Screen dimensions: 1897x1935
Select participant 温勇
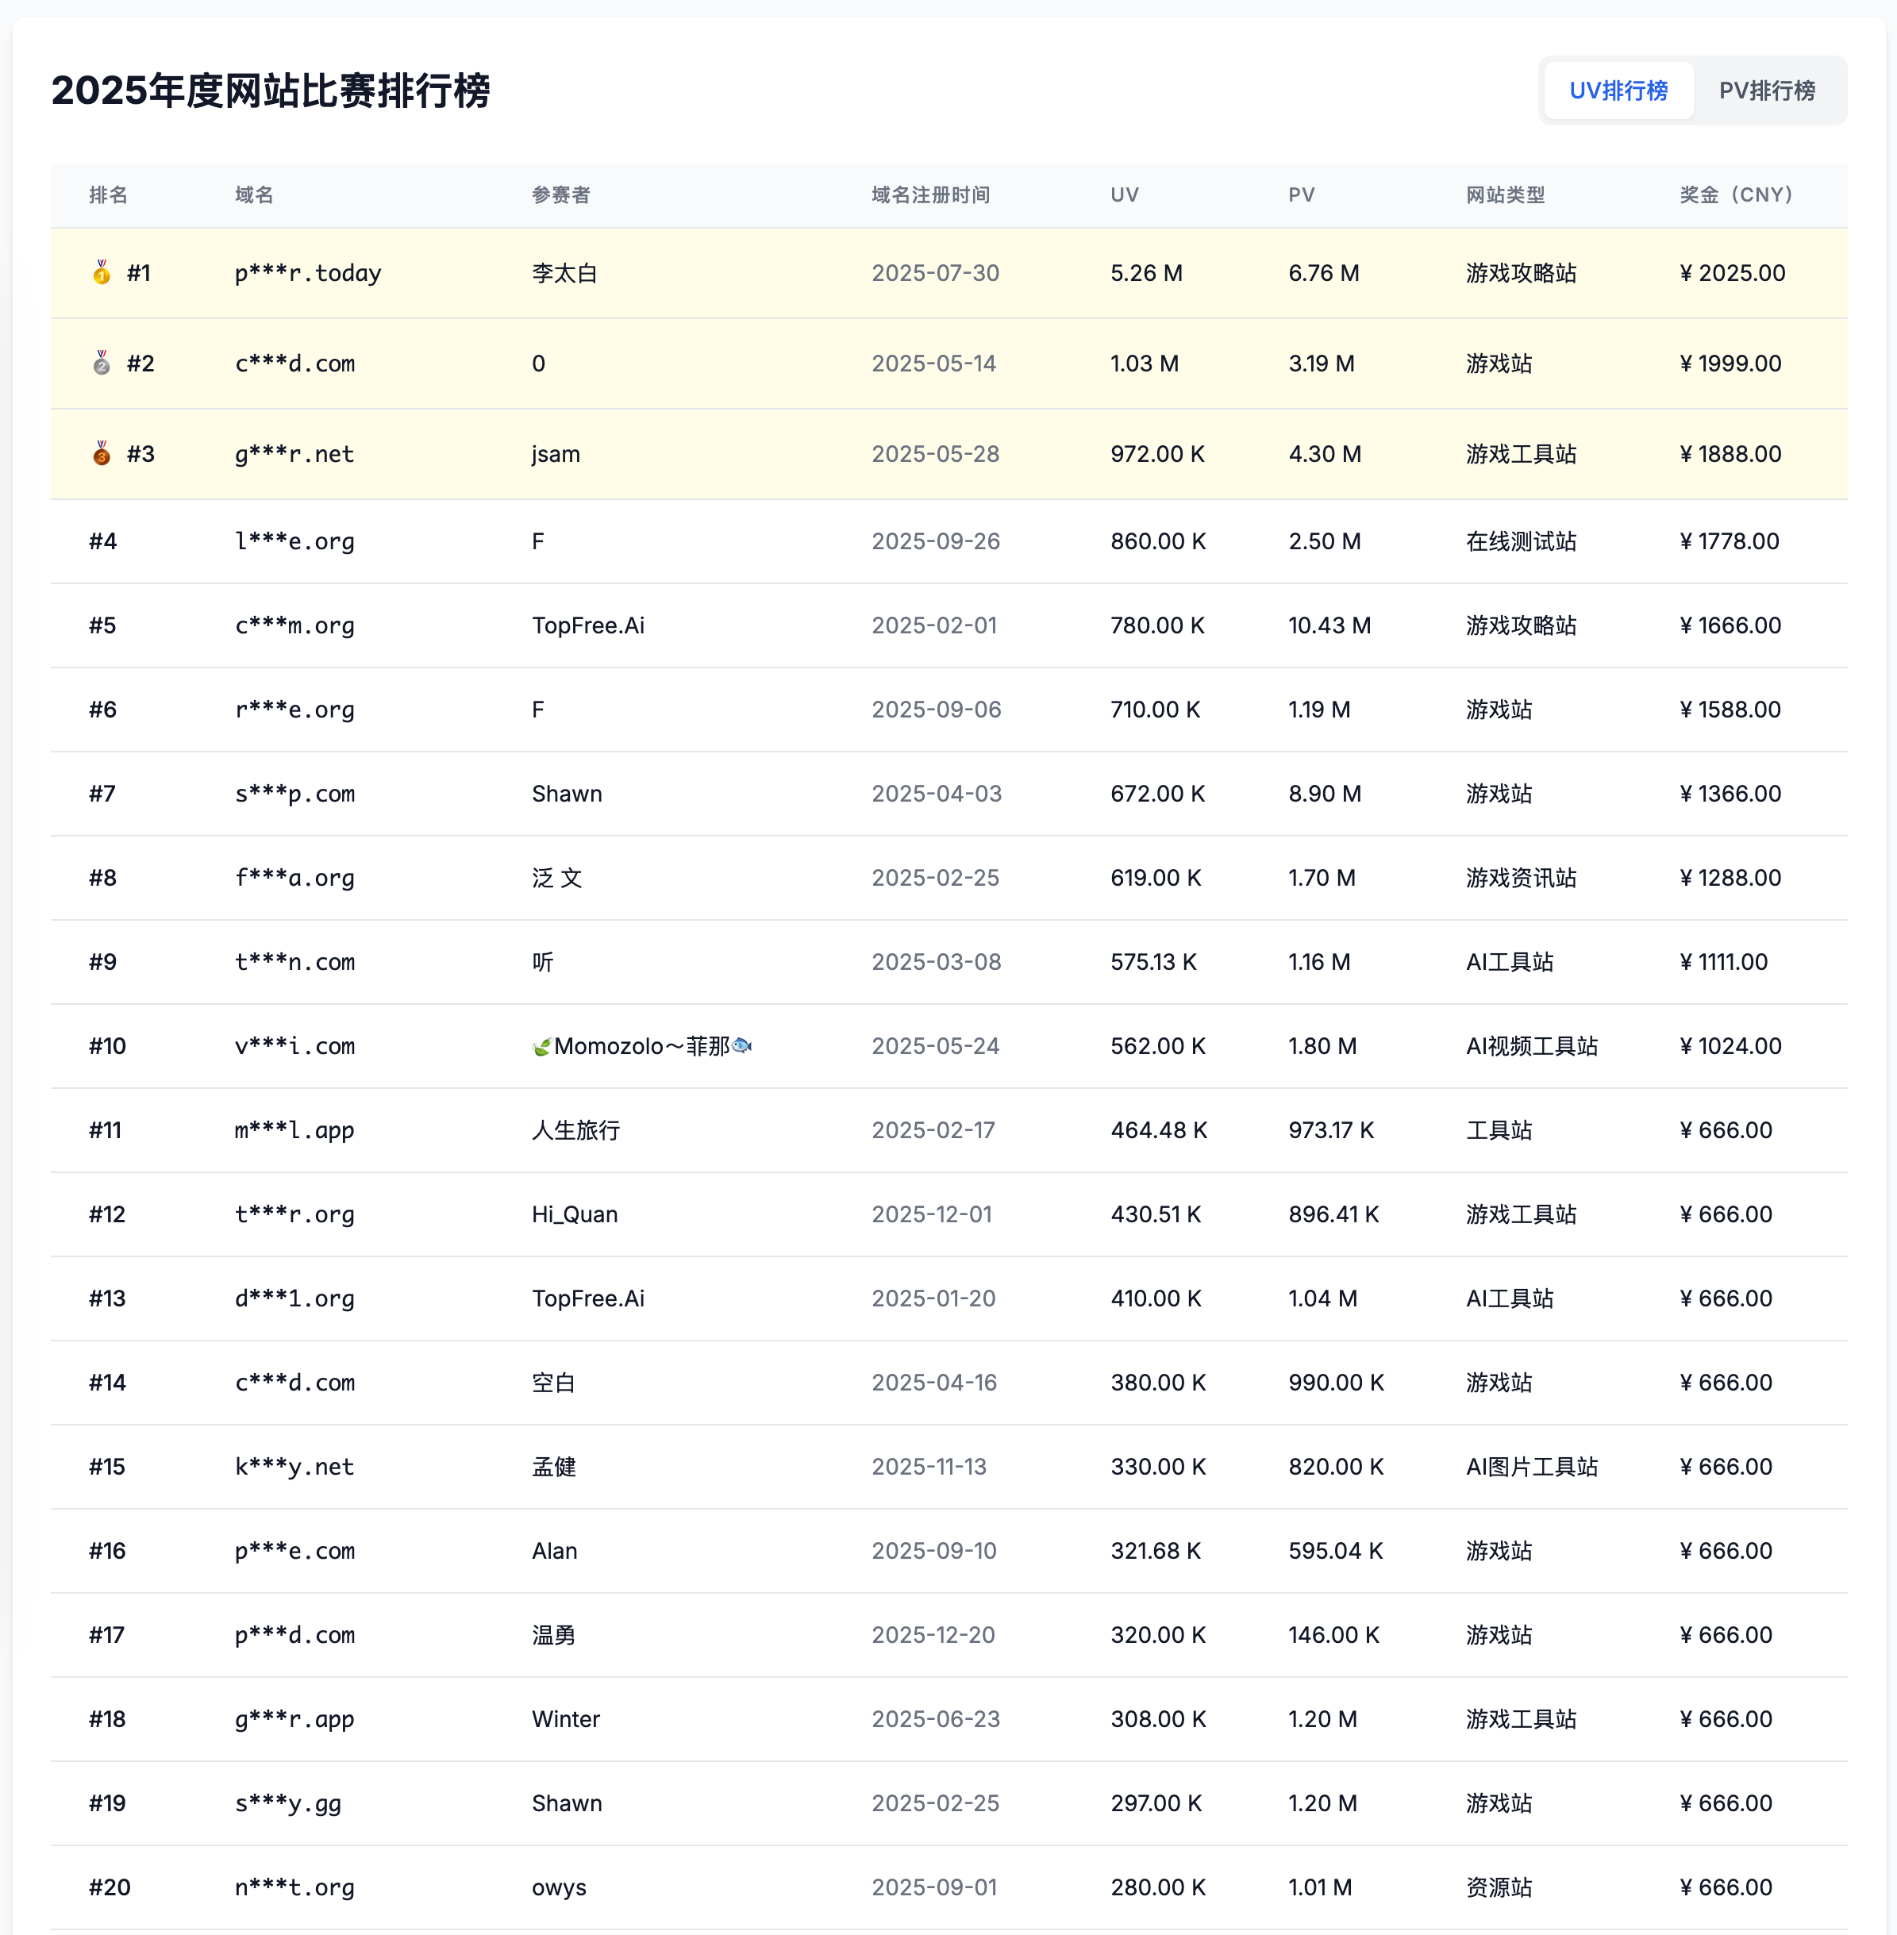[554, 1635]
